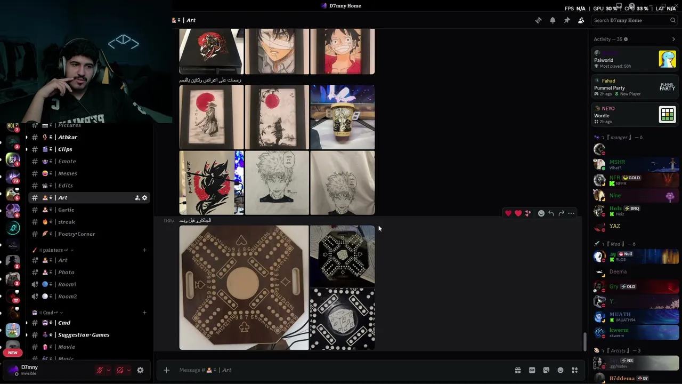
Task: Open apps launcher icon in message bar
Action: (x=574, y=370)
